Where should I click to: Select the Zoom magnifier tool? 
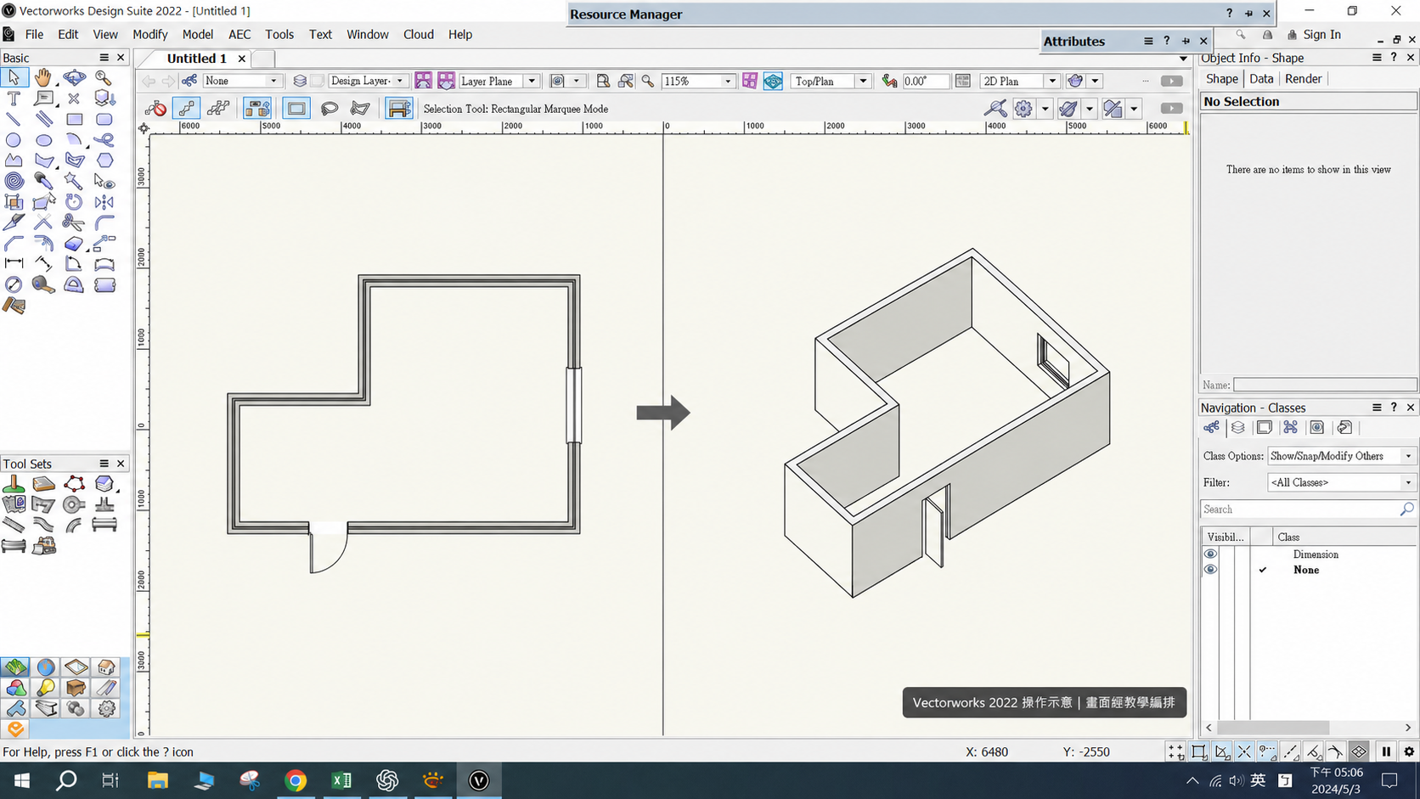tap(104, 77)
